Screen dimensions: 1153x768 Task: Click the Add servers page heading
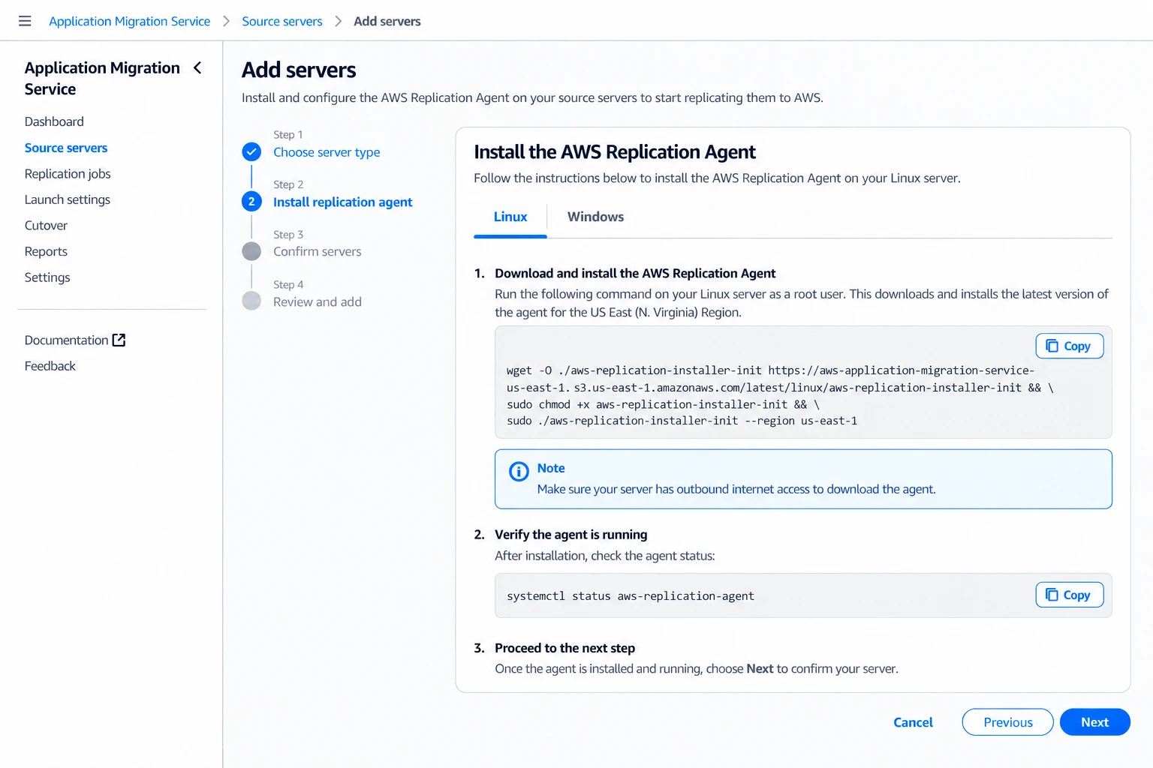tap(299, 70)
